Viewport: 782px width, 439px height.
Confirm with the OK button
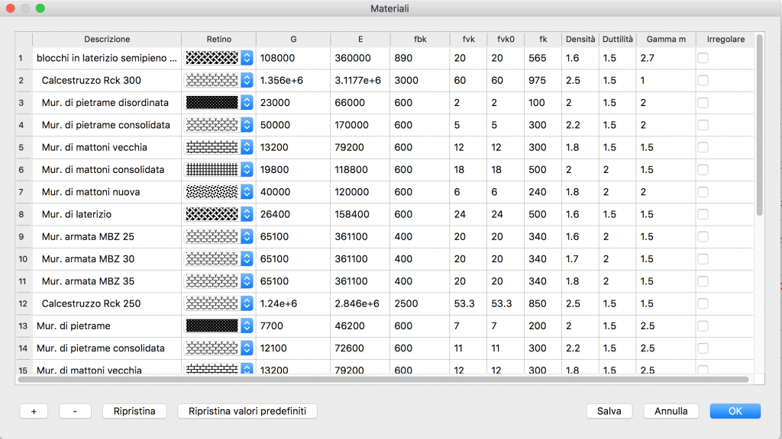(735, 411)
